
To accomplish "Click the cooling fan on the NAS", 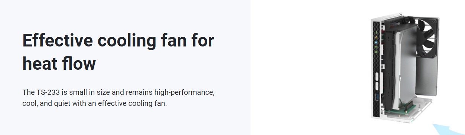I will (x=427, y=38).
